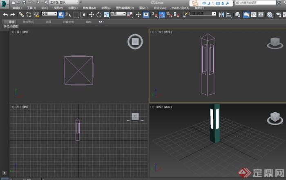286x180 pixels.
Task: Save the file with the floppy disk icon
Action: click(24, 2)
